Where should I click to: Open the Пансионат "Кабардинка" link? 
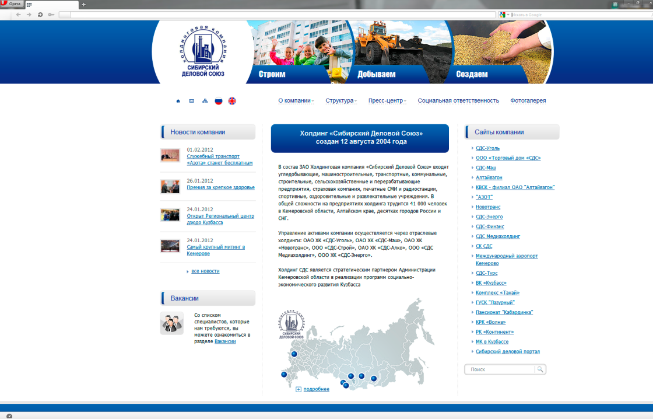(504, 312)
